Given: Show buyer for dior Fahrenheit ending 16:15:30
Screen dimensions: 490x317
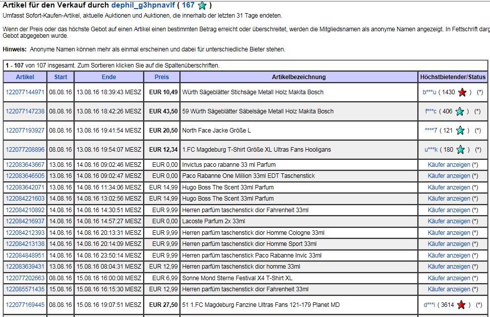Looking at the screenshot, I should [449, 289].
